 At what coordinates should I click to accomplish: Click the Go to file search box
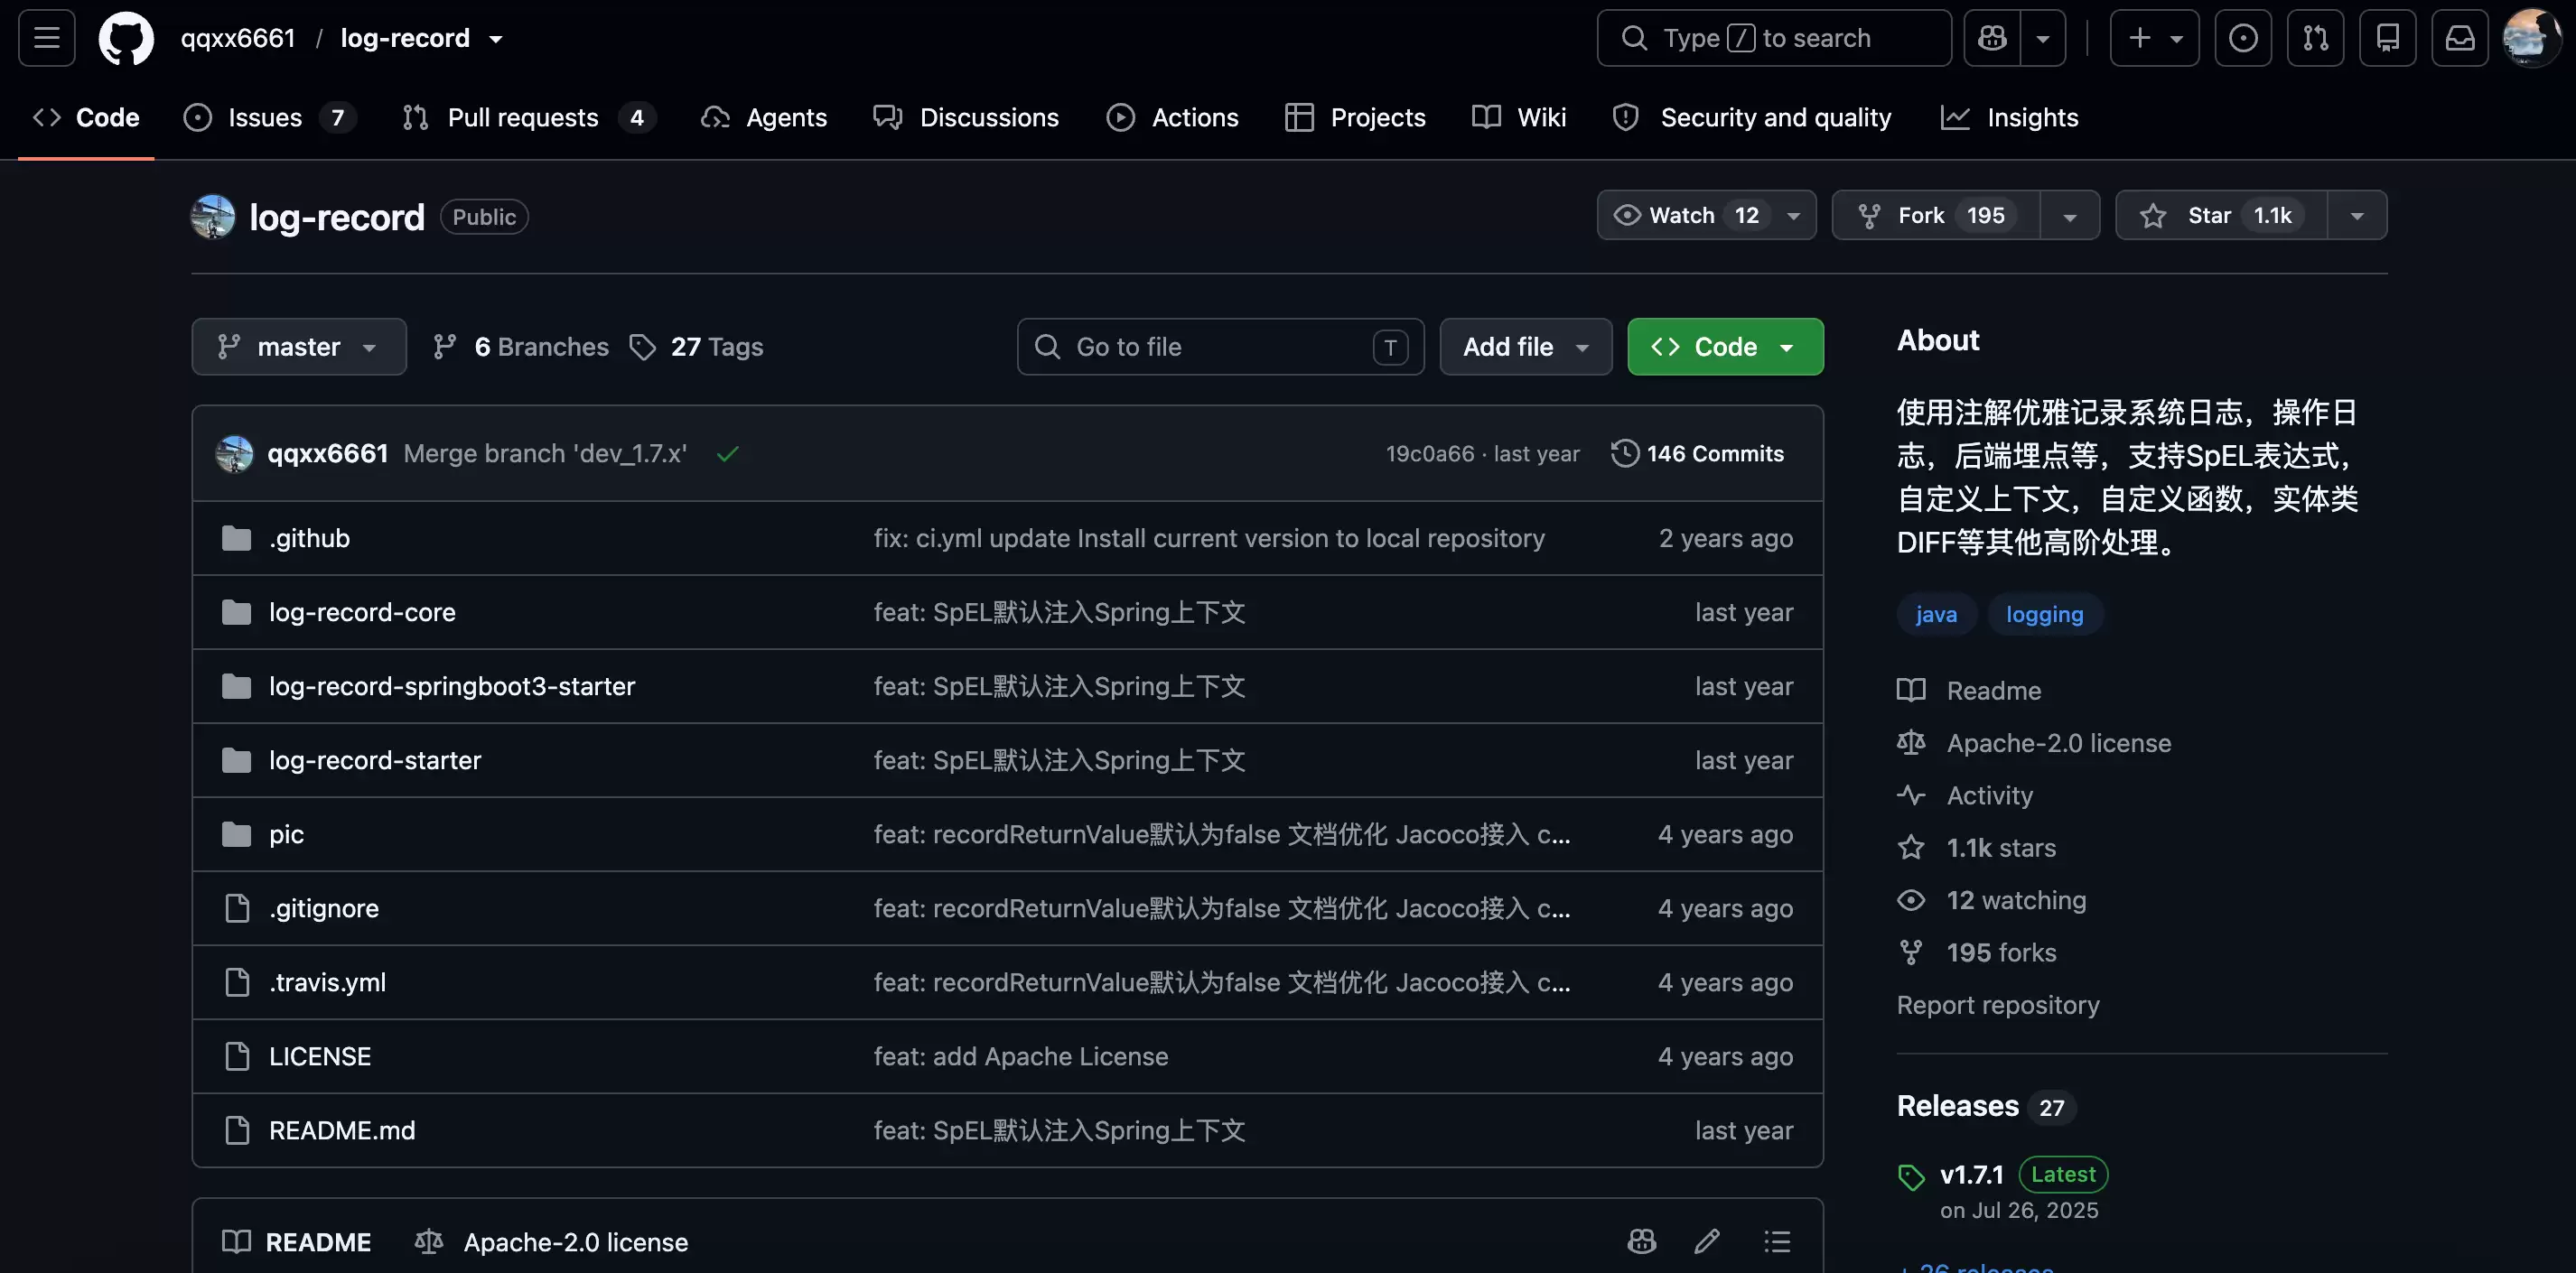pos(1221,347)
